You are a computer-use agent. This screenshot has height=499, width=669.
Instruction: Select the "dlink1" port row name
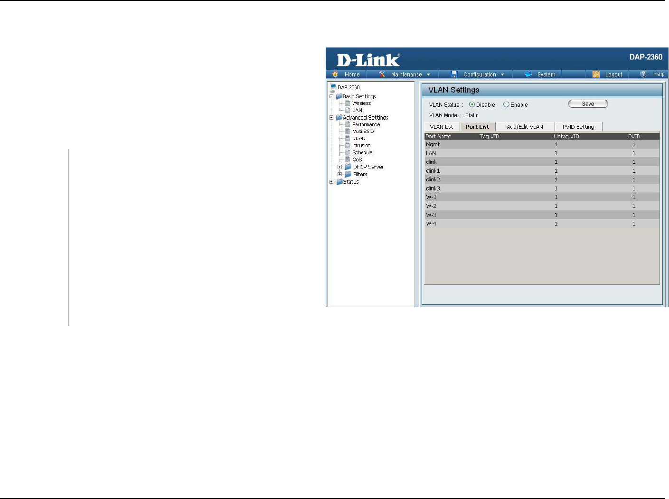(433, 171)
